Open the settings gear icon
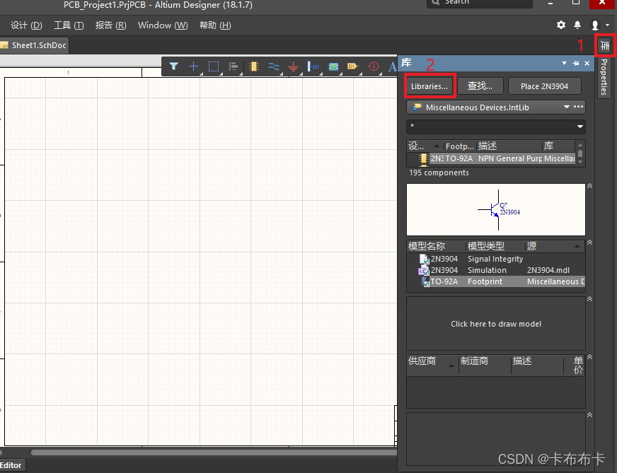617x473 pixels. (x=561, y=25)
